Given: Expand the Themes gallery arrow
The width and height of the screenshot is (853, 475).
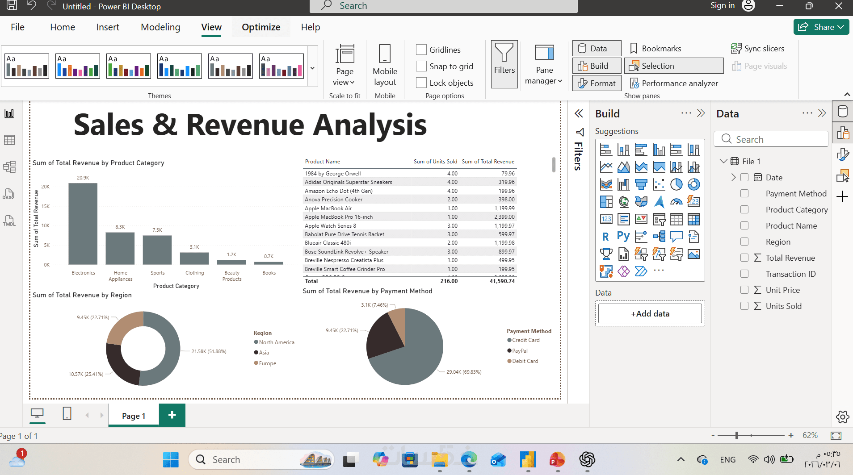Looking at the screenshot, I should (312, 68).
